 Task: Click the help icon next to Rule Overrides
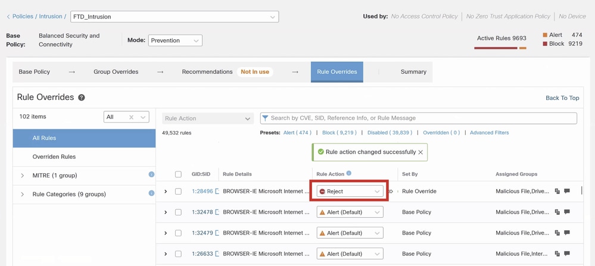[x=81, y=98]
